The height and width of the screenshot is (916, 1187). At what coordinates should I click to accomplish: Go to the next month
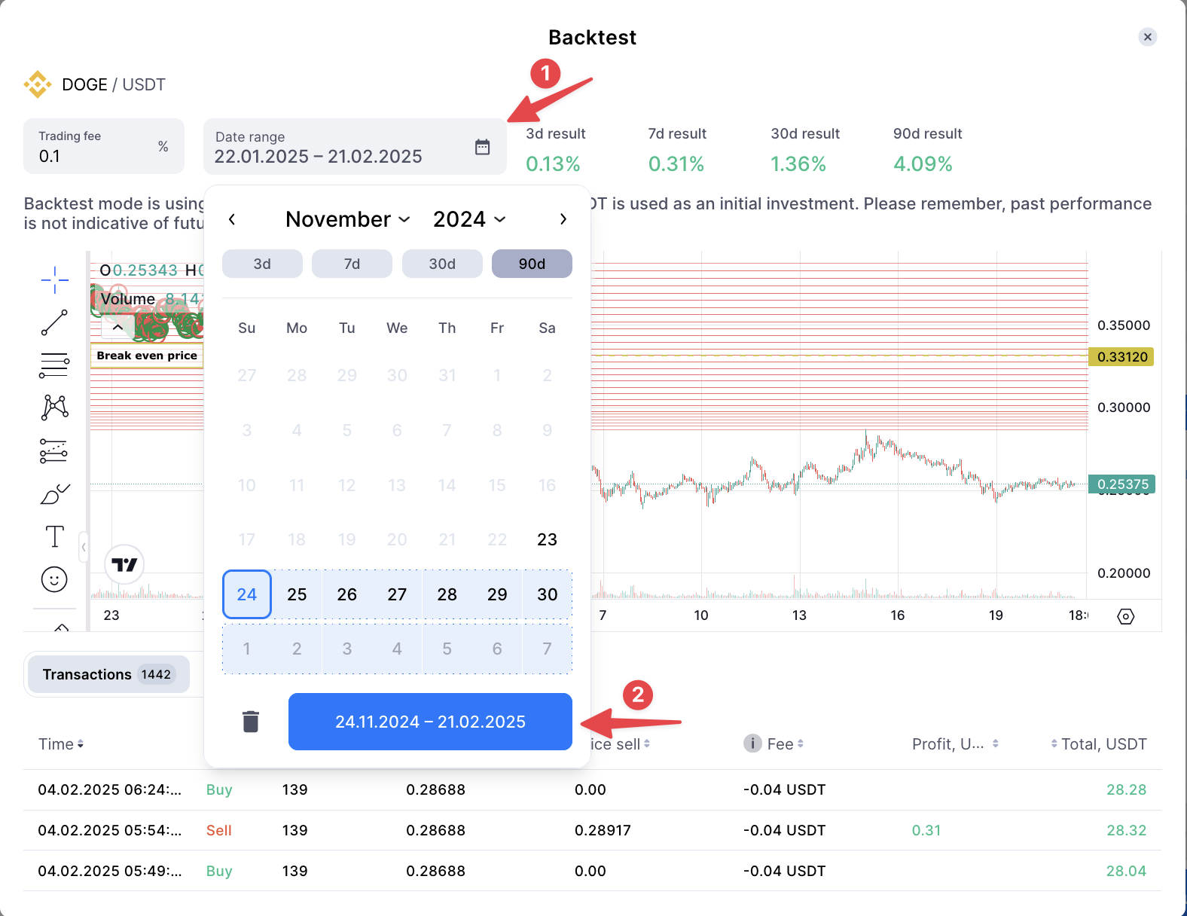(x=563, y=219)
